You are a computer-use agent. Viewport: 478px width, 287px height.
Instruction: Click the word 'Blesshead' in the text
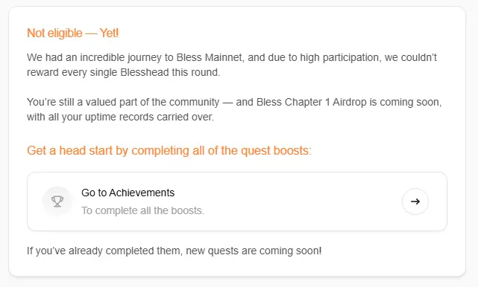coord(145,72)
